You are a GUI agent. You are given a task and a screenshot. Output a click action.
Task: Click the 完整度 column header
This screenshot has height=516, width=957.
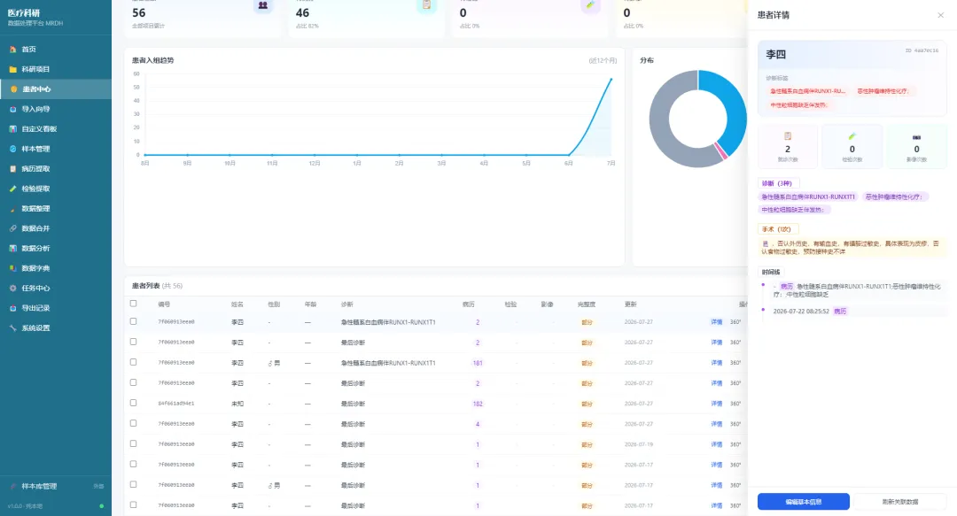(x=587, y=304)
